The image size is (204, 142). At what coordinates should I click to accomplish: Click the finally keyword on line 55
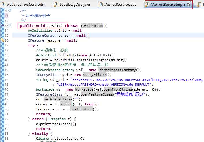pos(40,134)
